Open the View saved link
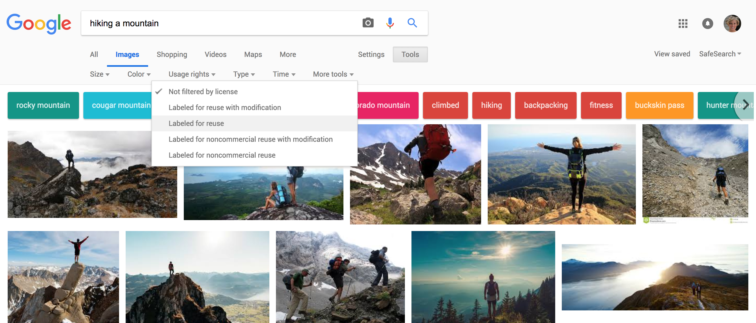The width and height of the screenshot is (756, 323). 672,54
